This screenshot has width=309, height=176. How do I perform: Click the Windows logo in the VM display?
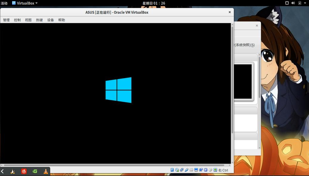coord(118,90)
